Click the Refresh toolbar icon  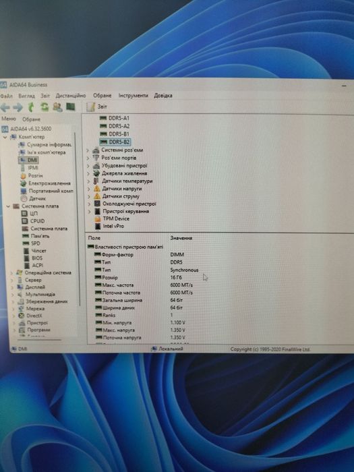point(45,107)
